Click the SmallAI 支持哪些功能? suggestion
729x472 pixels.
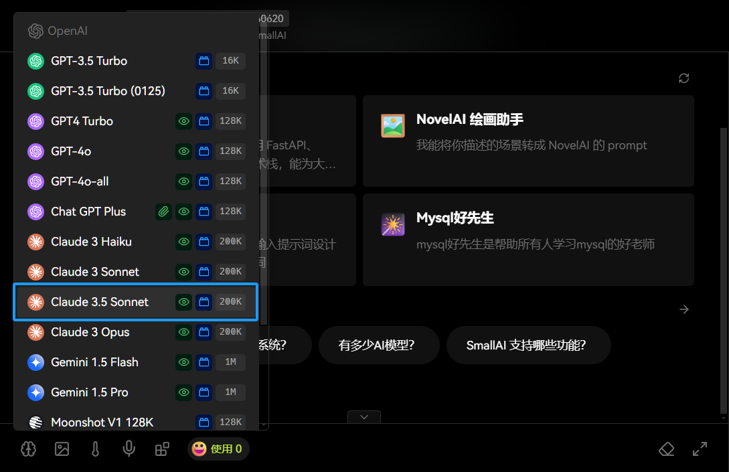529,345
